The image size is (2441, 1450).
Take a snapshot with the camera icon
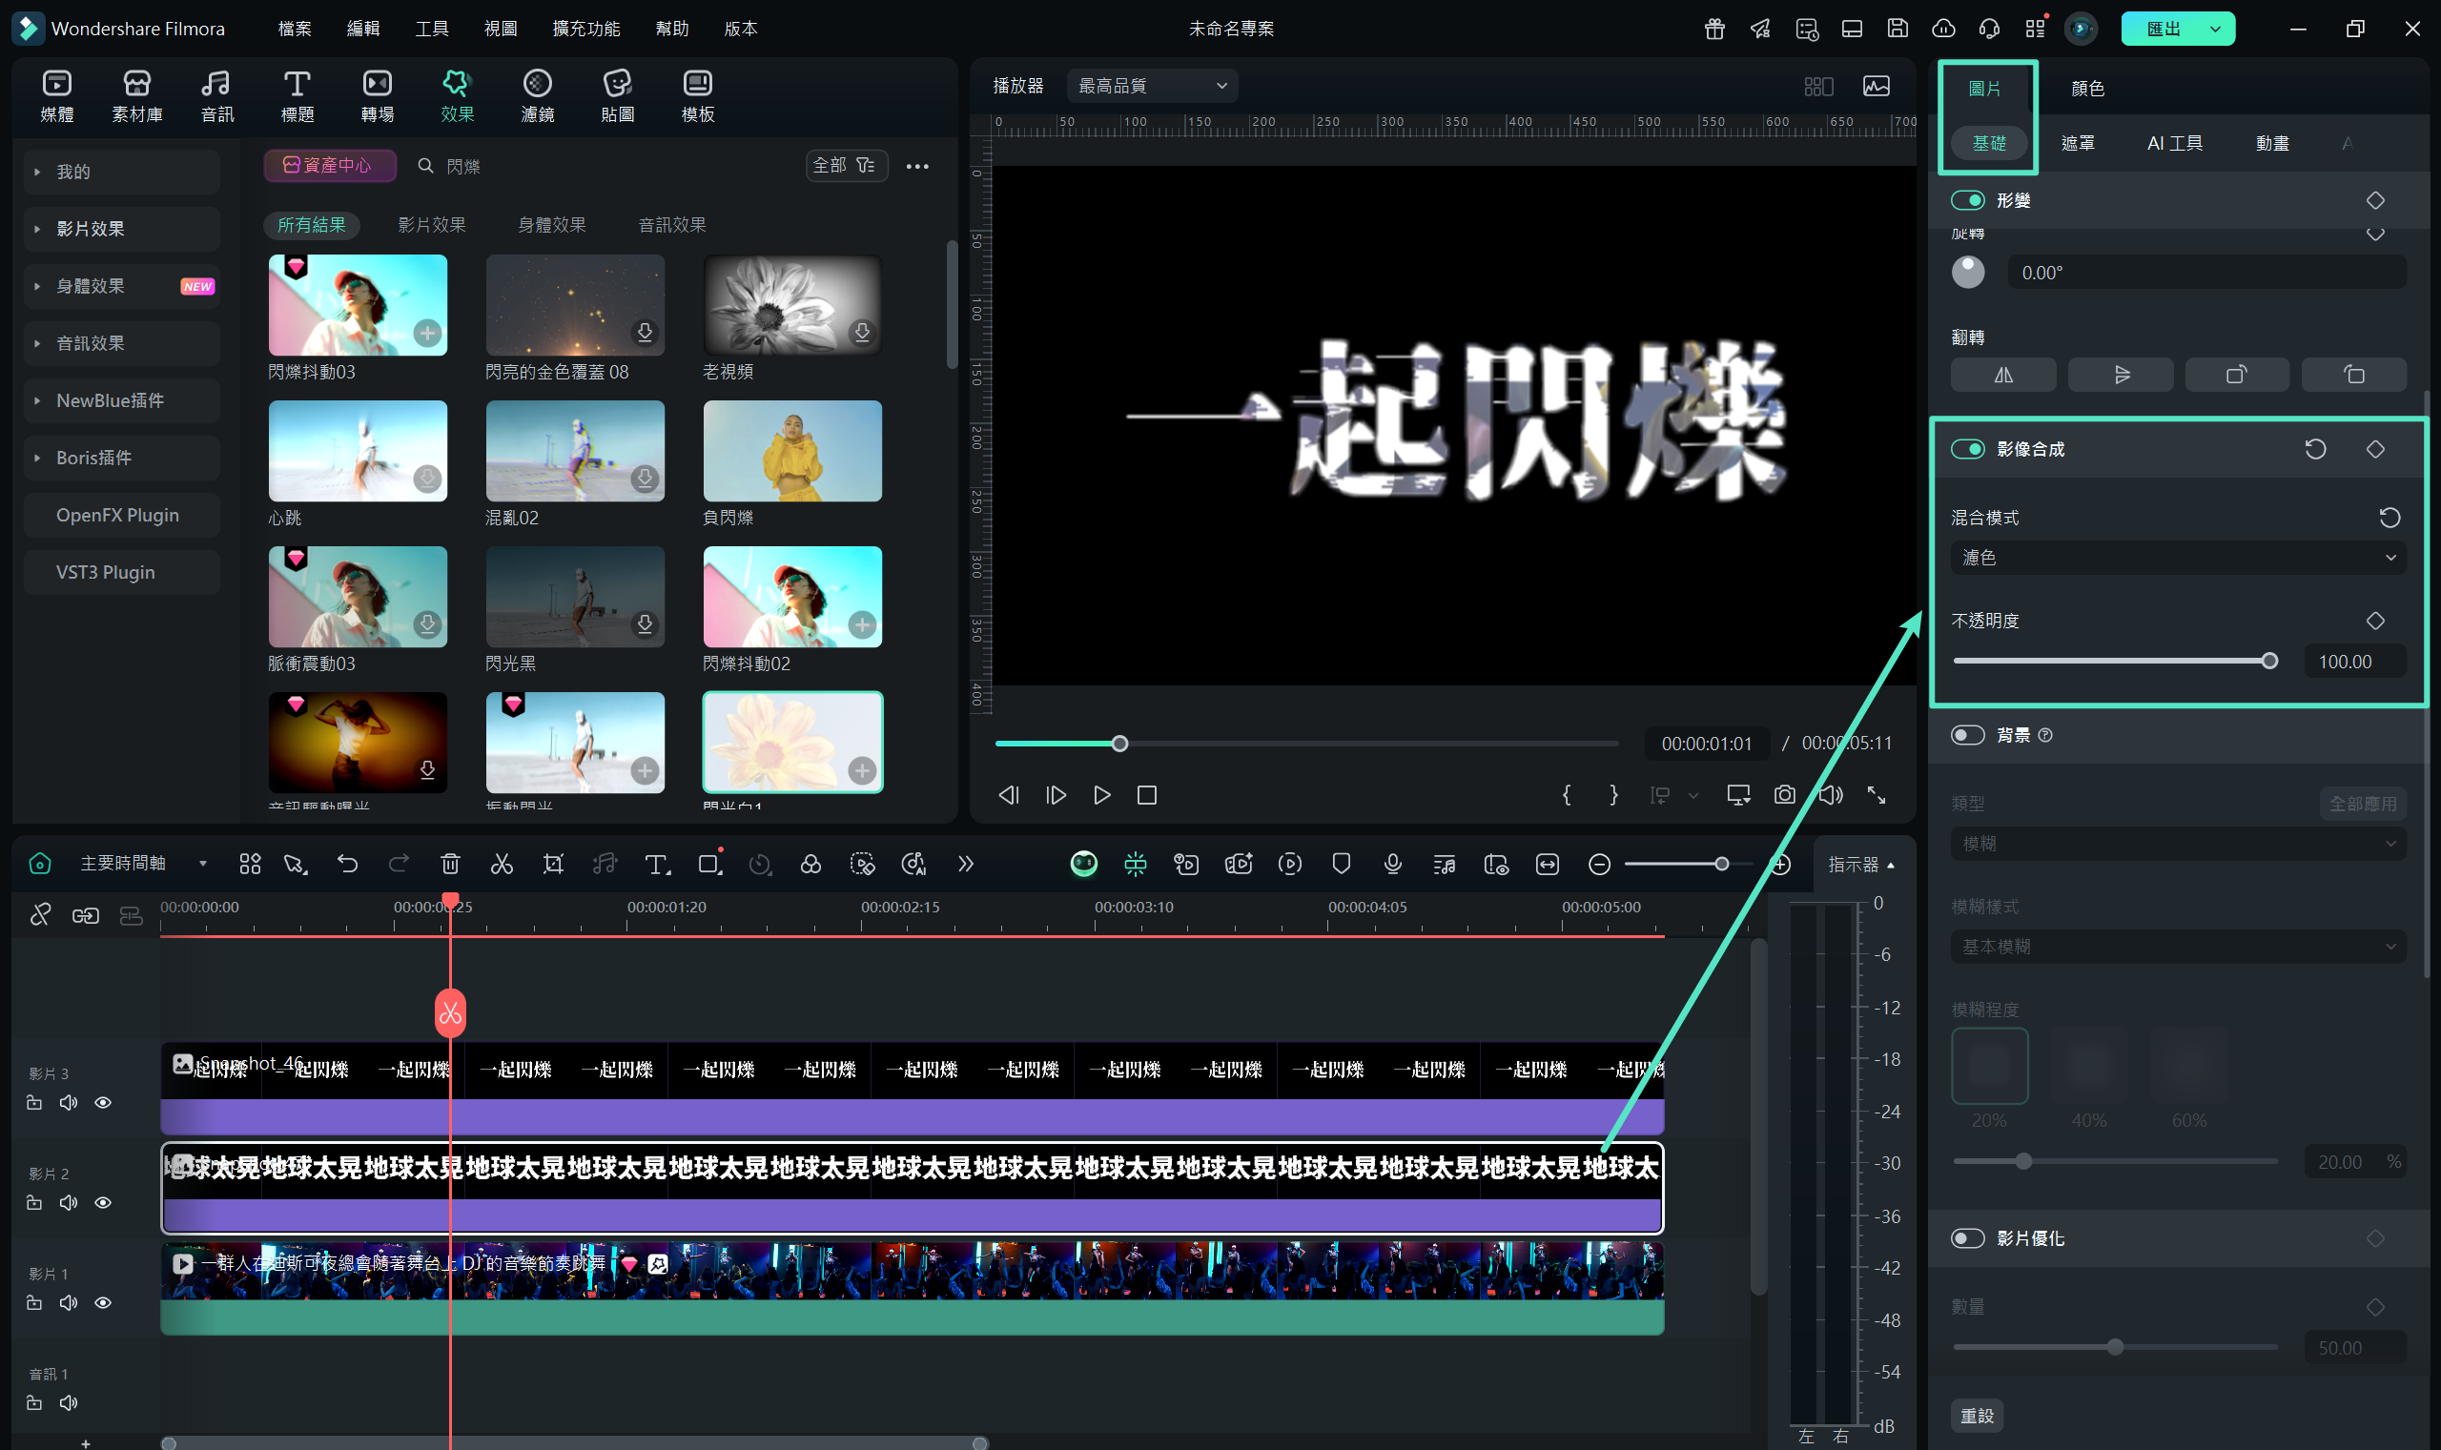point(1784,794)
